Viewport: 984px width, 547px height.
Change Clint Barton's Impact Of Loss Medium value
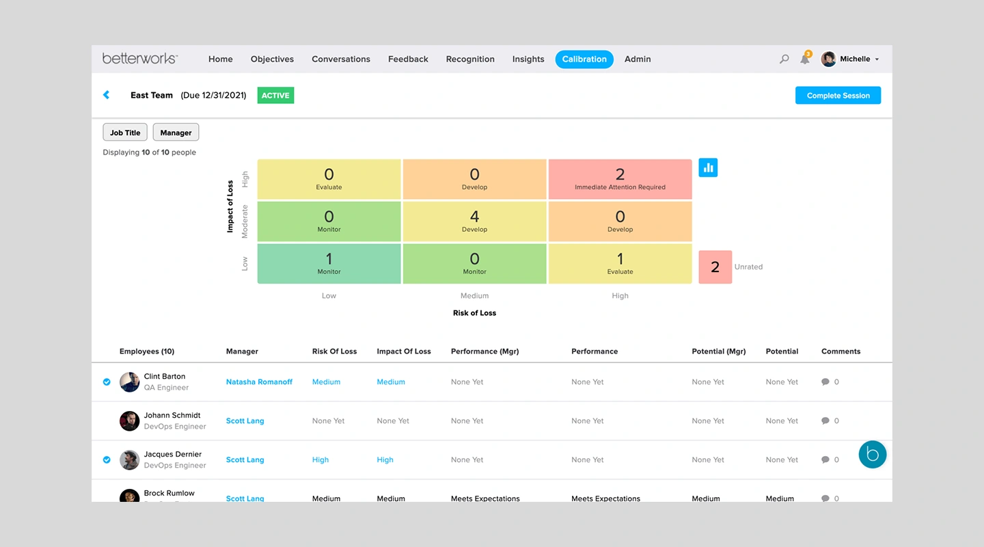(x=391, y=382)
